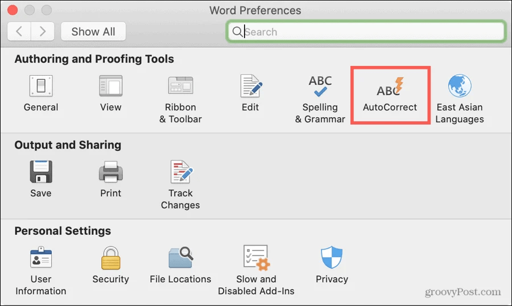The image size is (512, 306).
Task: Go forward with the right arrow button
Action: pos(43,32)
